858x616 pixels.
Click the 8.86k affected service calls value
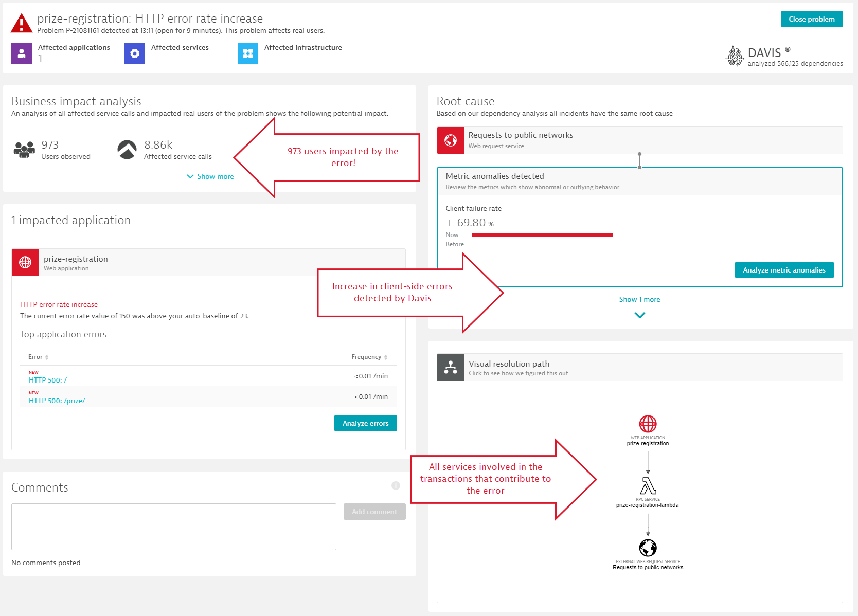click(x=158, y=145)
